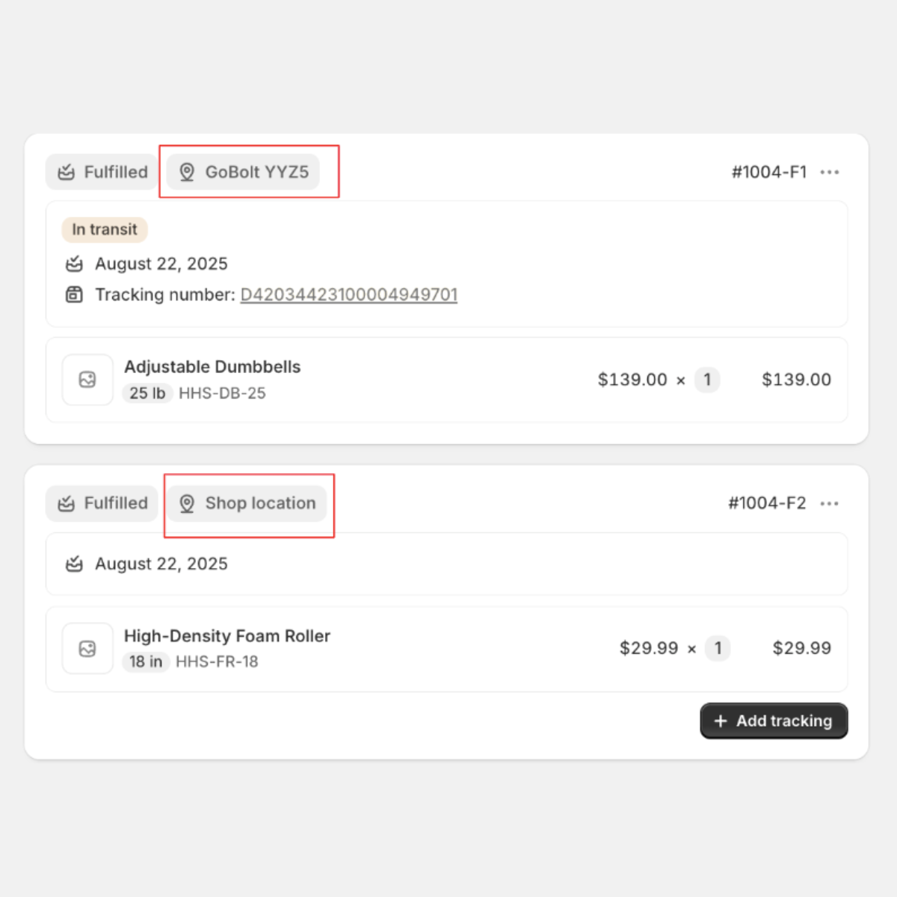Open more actions menu for #1004-F2
The image size is (897, 897).
829,503
